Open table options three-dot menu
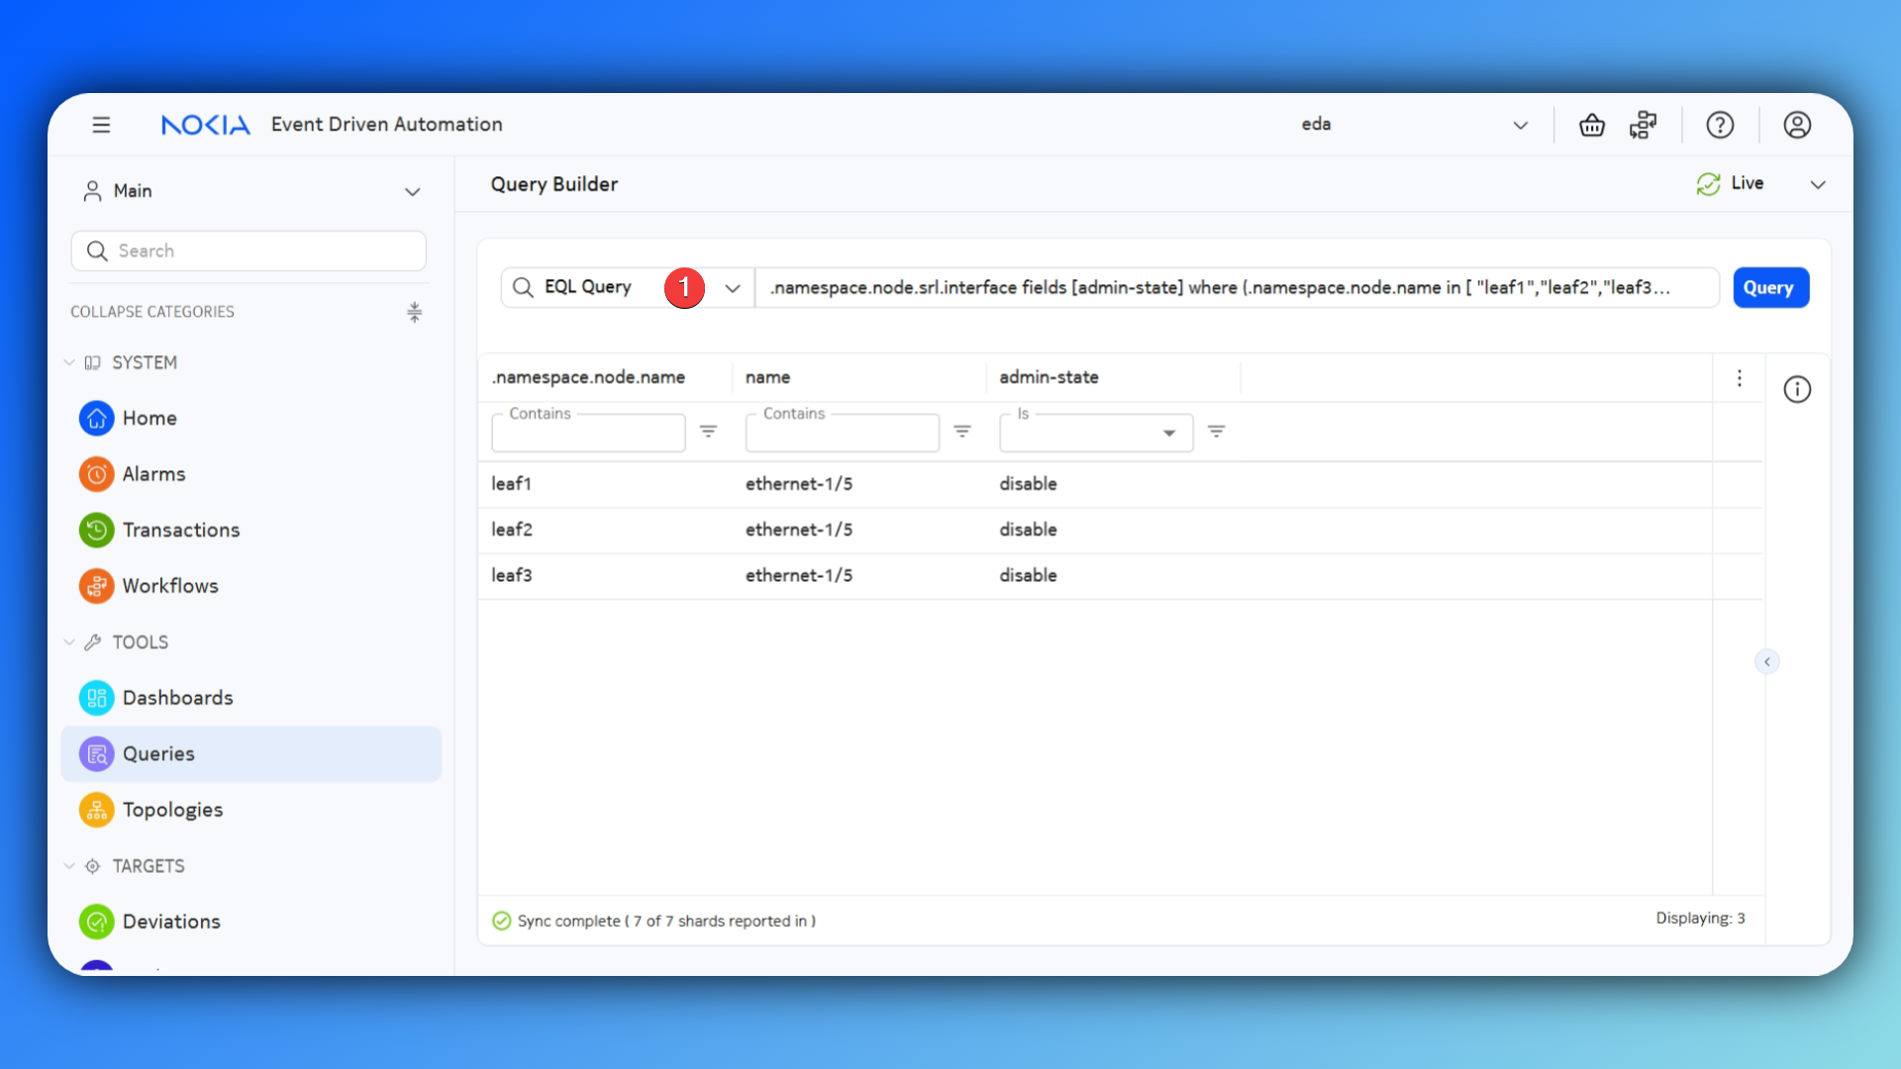Viewport: 1901px width, 1069px height. click(1739, 378)
